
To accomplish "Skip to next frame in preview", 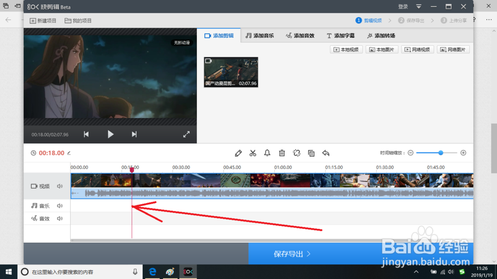I will [134, 134].
